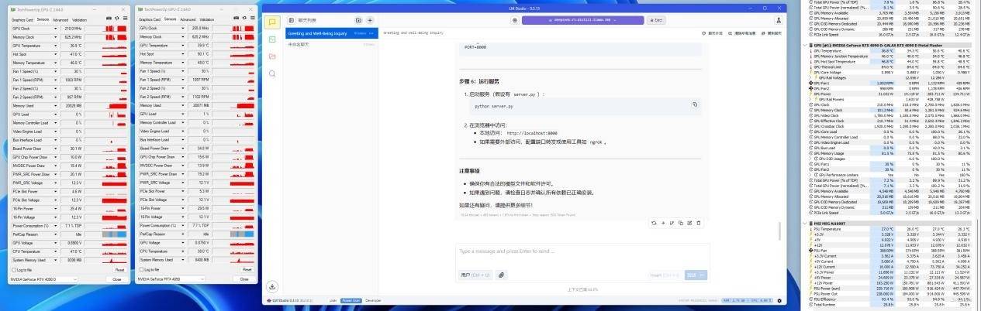Open the Chat view in LM Studio sidebar
Viewport: 981px width, 311px height.
[x=272, y=22]
